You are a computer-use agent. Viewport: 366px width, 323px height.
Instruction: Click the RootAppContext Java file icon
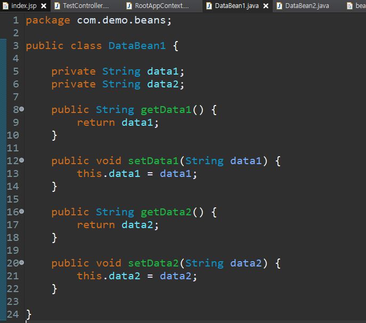(129, 6)
